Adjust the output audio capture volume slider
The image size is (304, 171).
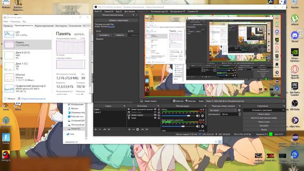(178, 126)
